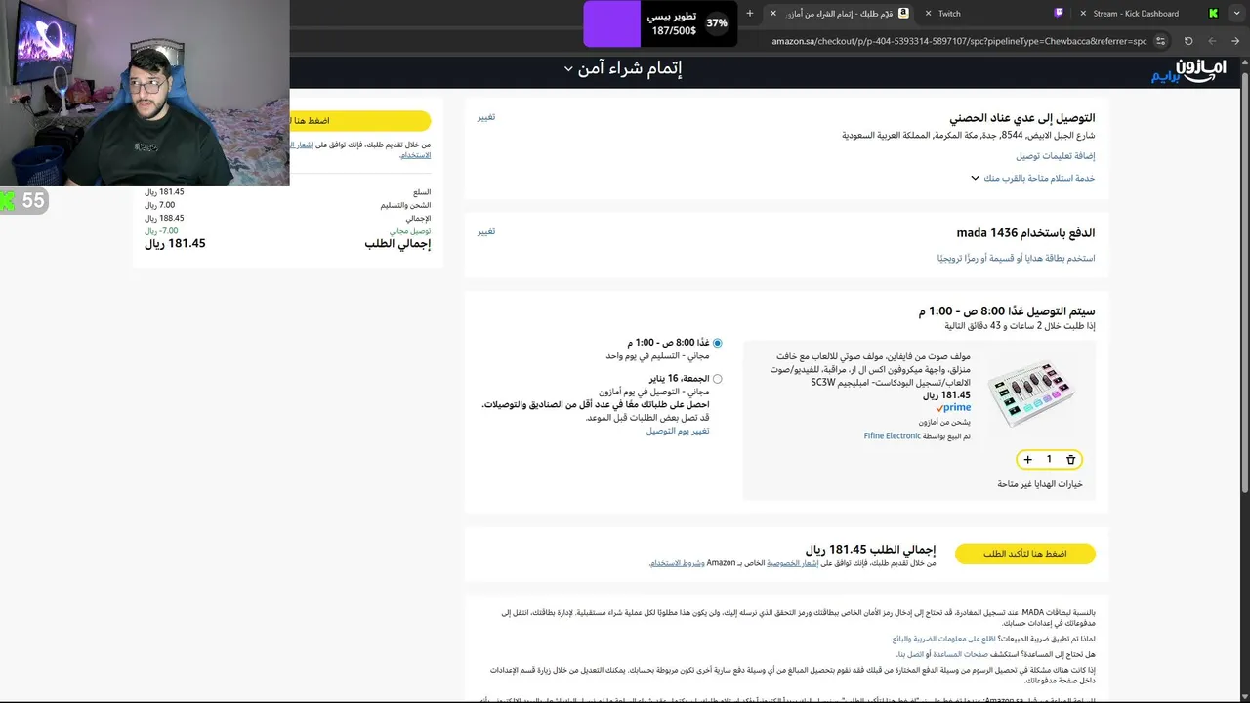This screenshot has height=703, width=1250.
Task: Change the delivery address link
Action: pyautogui.click(x=486, y=117)
